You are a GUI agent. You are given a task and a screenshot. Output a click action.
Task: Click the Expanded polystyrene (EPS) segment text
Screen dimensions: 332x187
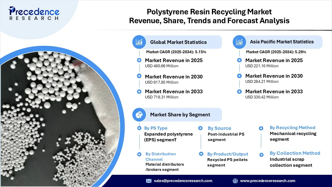(169, 137)
